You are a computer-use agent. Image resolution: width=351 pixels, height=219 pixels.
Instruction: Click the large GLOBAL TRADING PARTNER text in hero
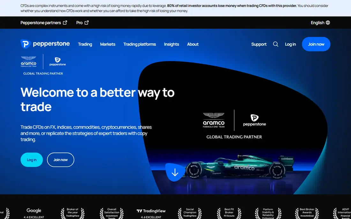pos(234,137)
